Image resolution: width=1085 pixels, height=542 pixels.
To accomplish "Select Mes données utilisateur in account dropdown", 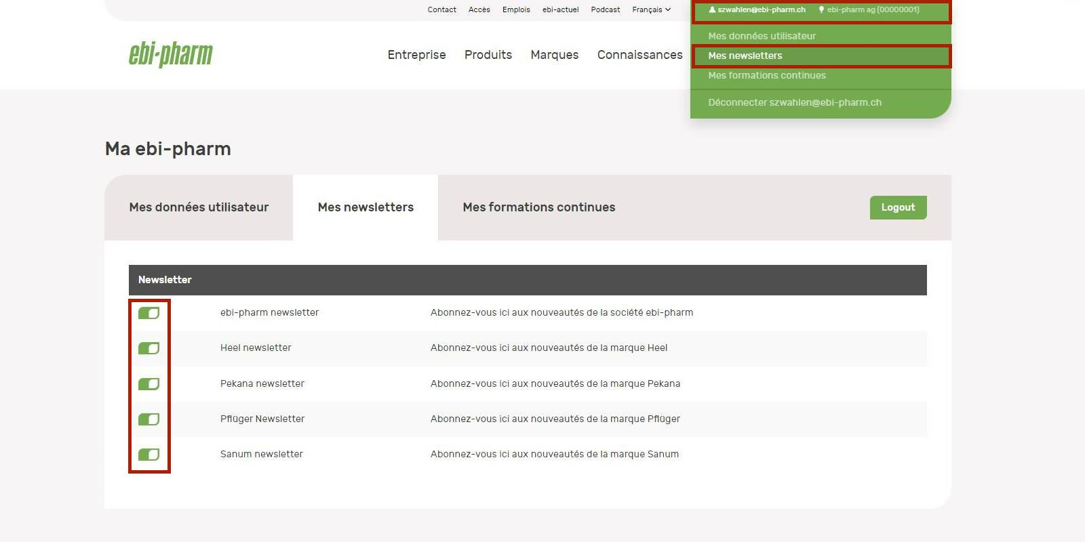I will [x=762, y=36].
